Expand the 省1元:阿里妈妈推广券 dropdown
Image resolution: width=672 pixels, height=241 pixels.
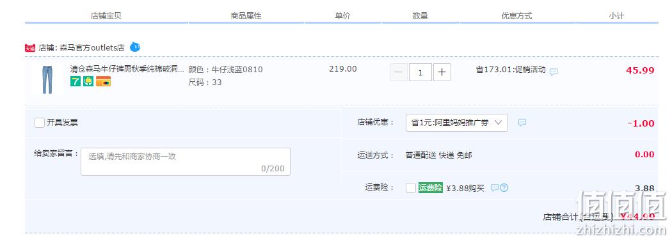coord(457,123)
